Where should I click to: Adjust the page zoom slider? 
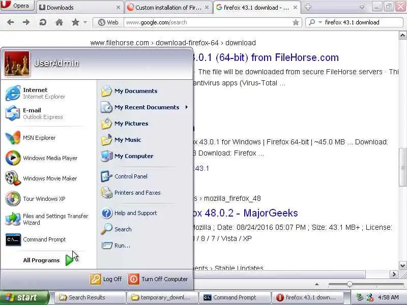pos(350,285)
